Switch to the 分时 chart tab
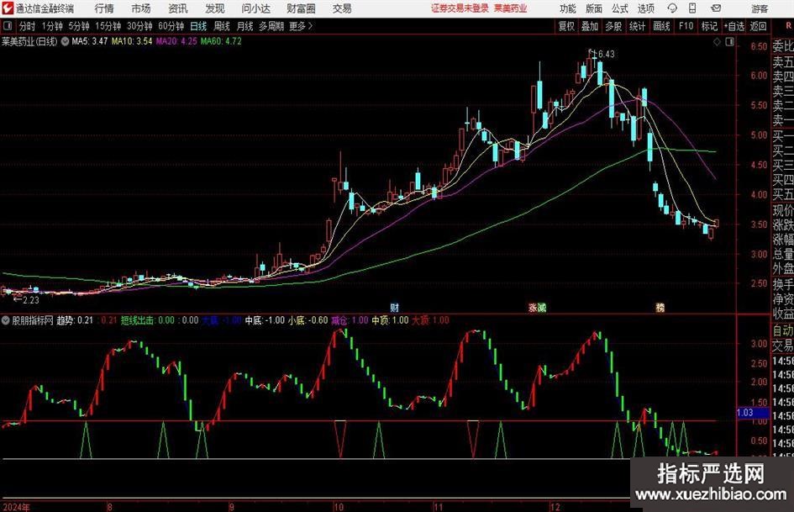The width and height of the screenshot is (794, 512). pyautogui.click(x=28, y=26)
